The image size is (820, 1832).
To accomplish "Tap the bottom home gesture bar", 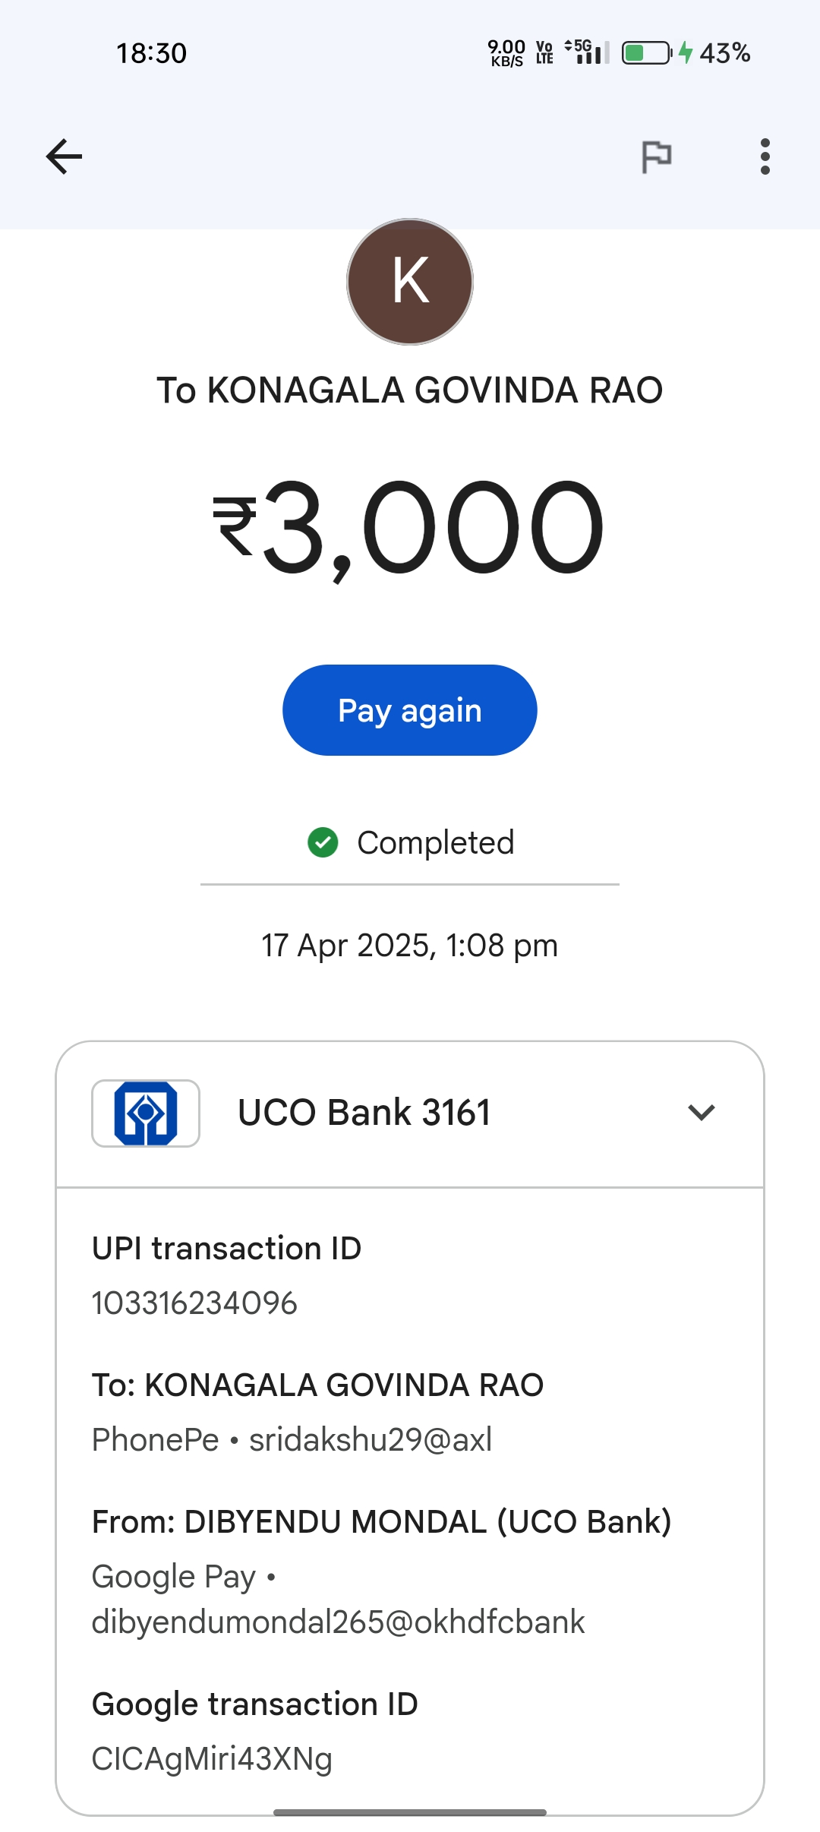I will (410, 1812).
